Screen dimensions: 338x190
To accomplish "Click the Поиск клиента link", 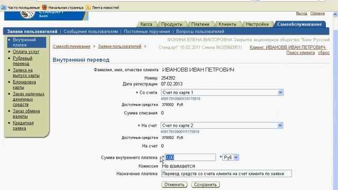I will 301,53.
